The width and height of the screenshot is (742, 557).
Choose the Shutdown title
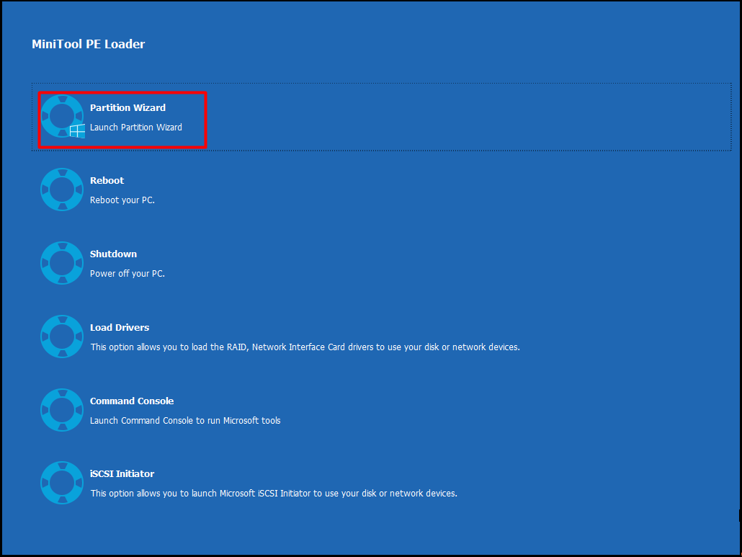114,254
